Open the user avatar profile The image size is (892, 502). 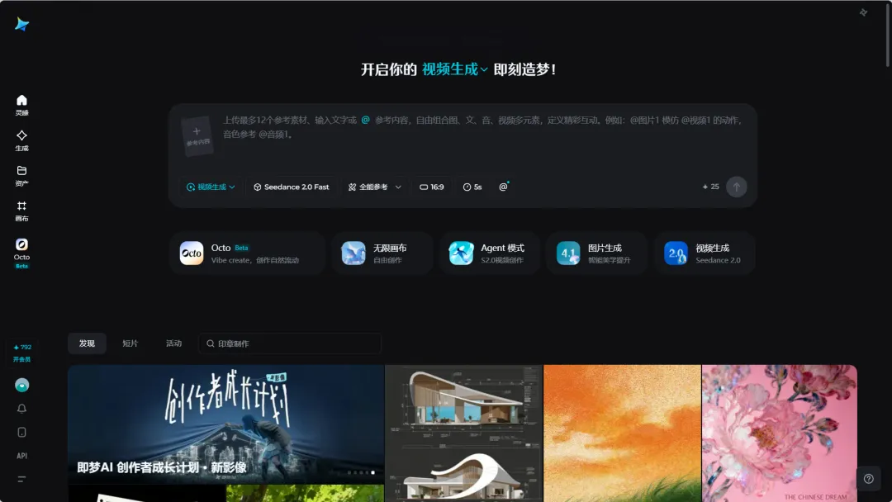click(21, 385)
